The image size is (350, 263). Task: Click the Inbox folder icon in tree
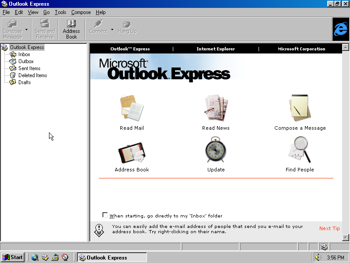point(13,54)
